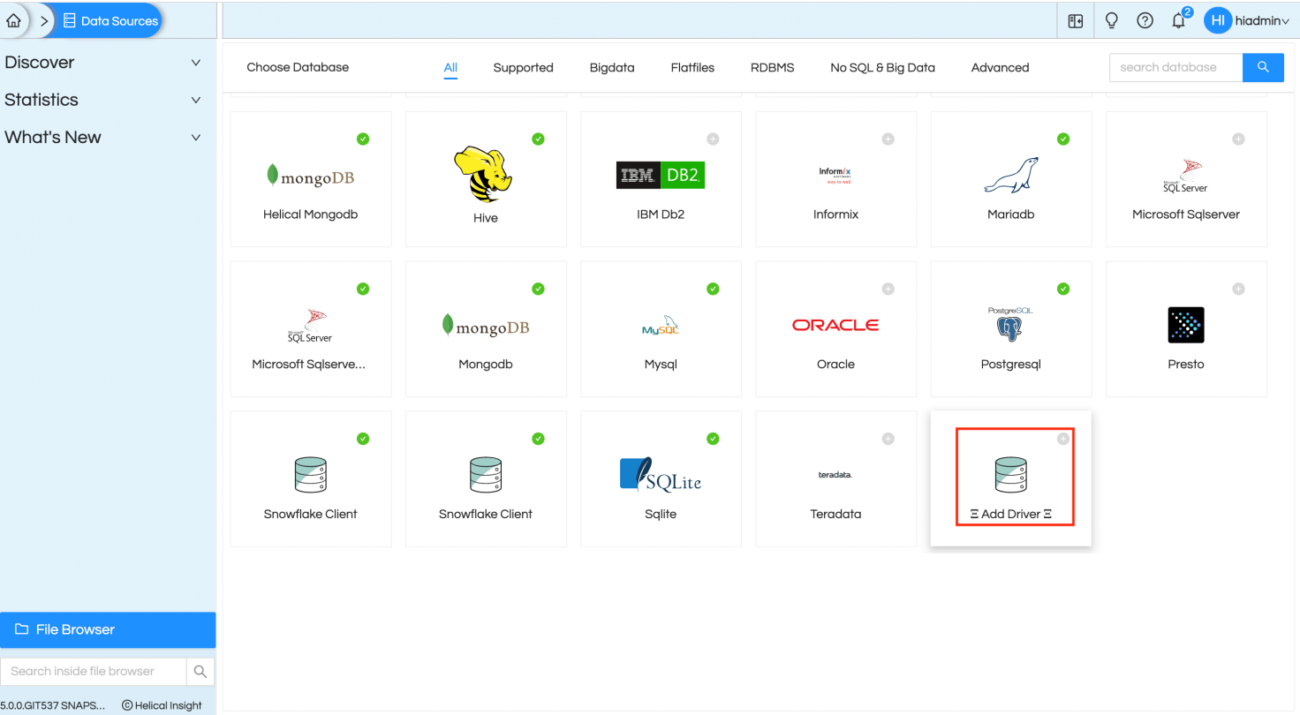Focus the search database input field
Screen dimensions: 1300x715
click(x=1175, y=67)
